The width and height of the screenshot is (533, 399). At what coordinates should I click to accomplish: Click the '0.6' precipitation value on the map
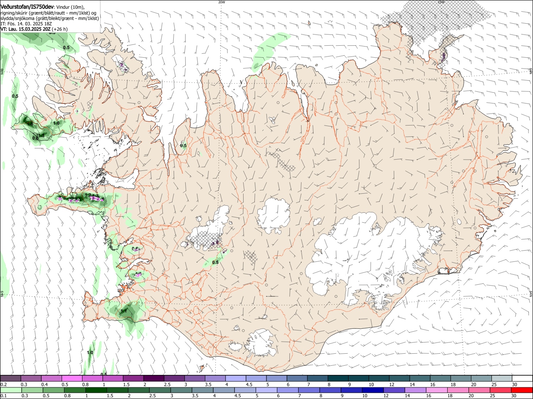[135, 249]
